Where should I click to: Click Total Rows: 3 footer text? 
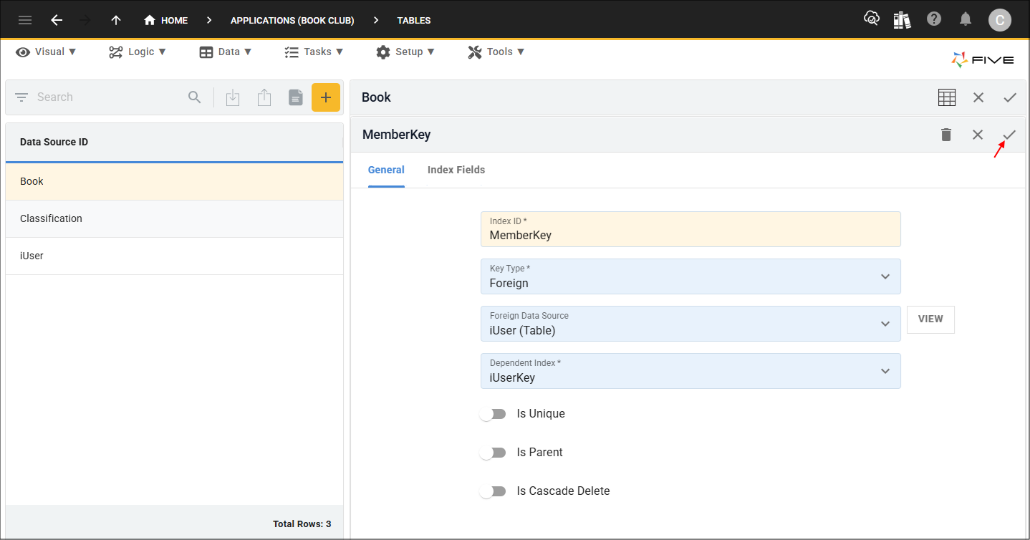[302, 524]
